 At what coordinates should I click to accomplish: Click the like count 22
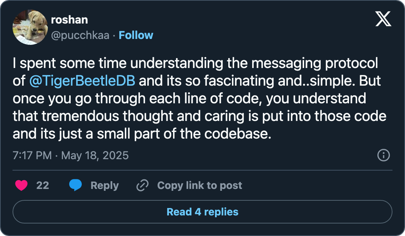[43, 186]
